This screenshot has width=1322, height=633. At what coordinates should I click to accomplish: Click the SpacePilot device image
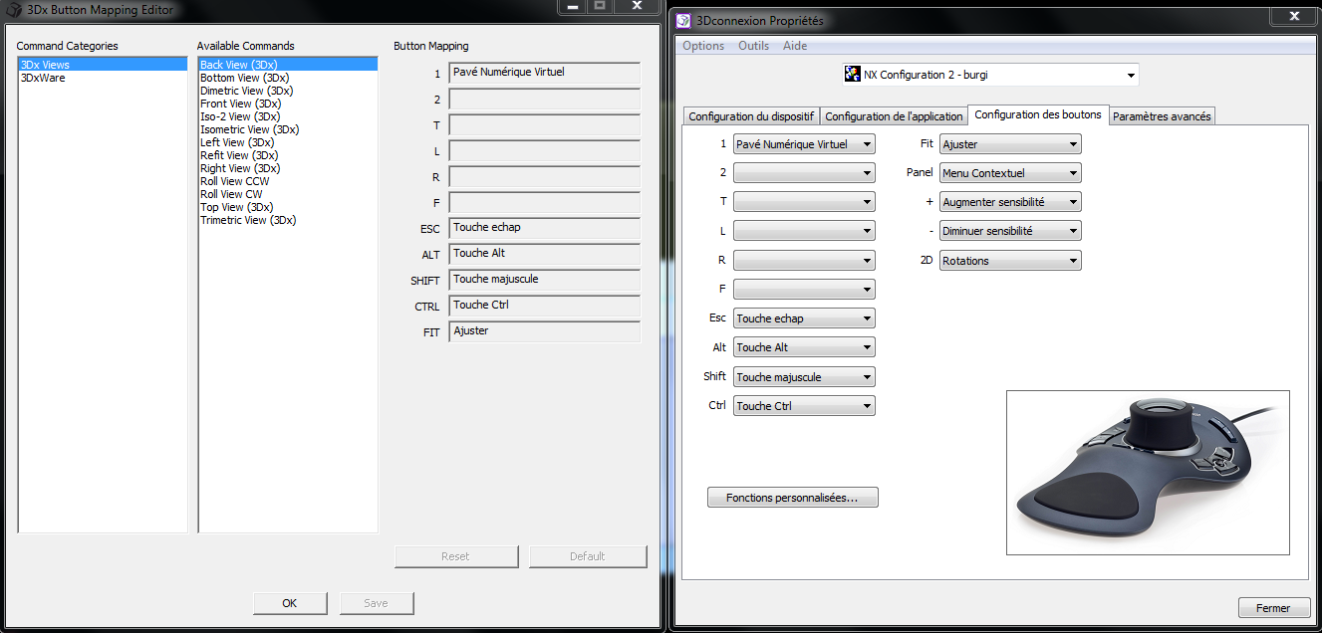click(x=1148, y=473)
